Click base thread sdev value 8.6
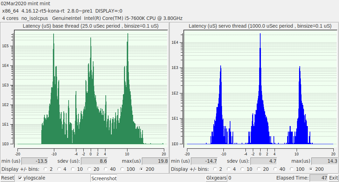 [94, 161]
